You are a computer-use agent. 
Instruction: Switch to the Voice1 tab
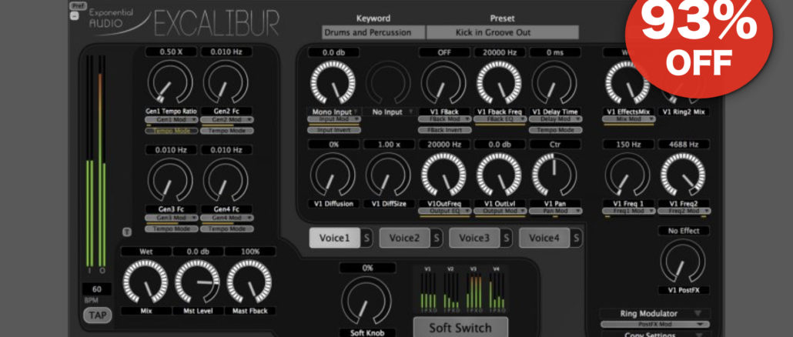334,238
